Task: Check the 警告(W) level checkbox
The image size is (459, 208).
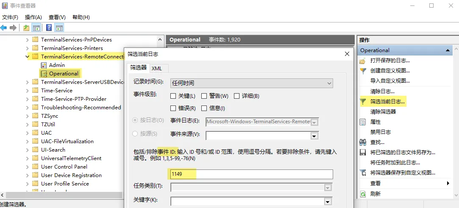Action: (204, 96)
